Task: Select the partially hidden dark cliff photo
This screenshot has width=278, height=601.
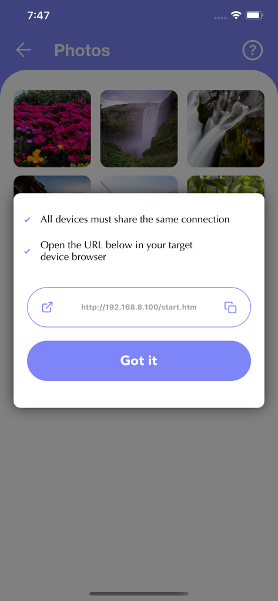Action: click(52, 184)
